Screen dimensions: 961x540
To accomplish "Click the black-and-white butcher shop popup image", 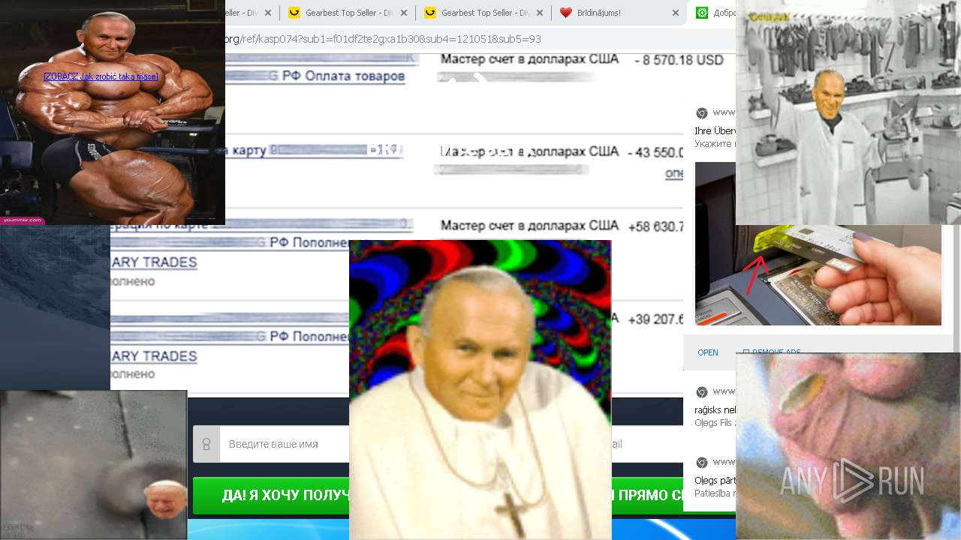I will (848, 112).
